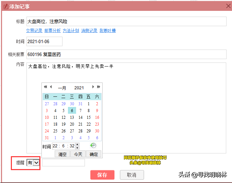Select highlighted day 6 in week of 3
The width and height of the screenshot is (232, 183).
(72, 110)
